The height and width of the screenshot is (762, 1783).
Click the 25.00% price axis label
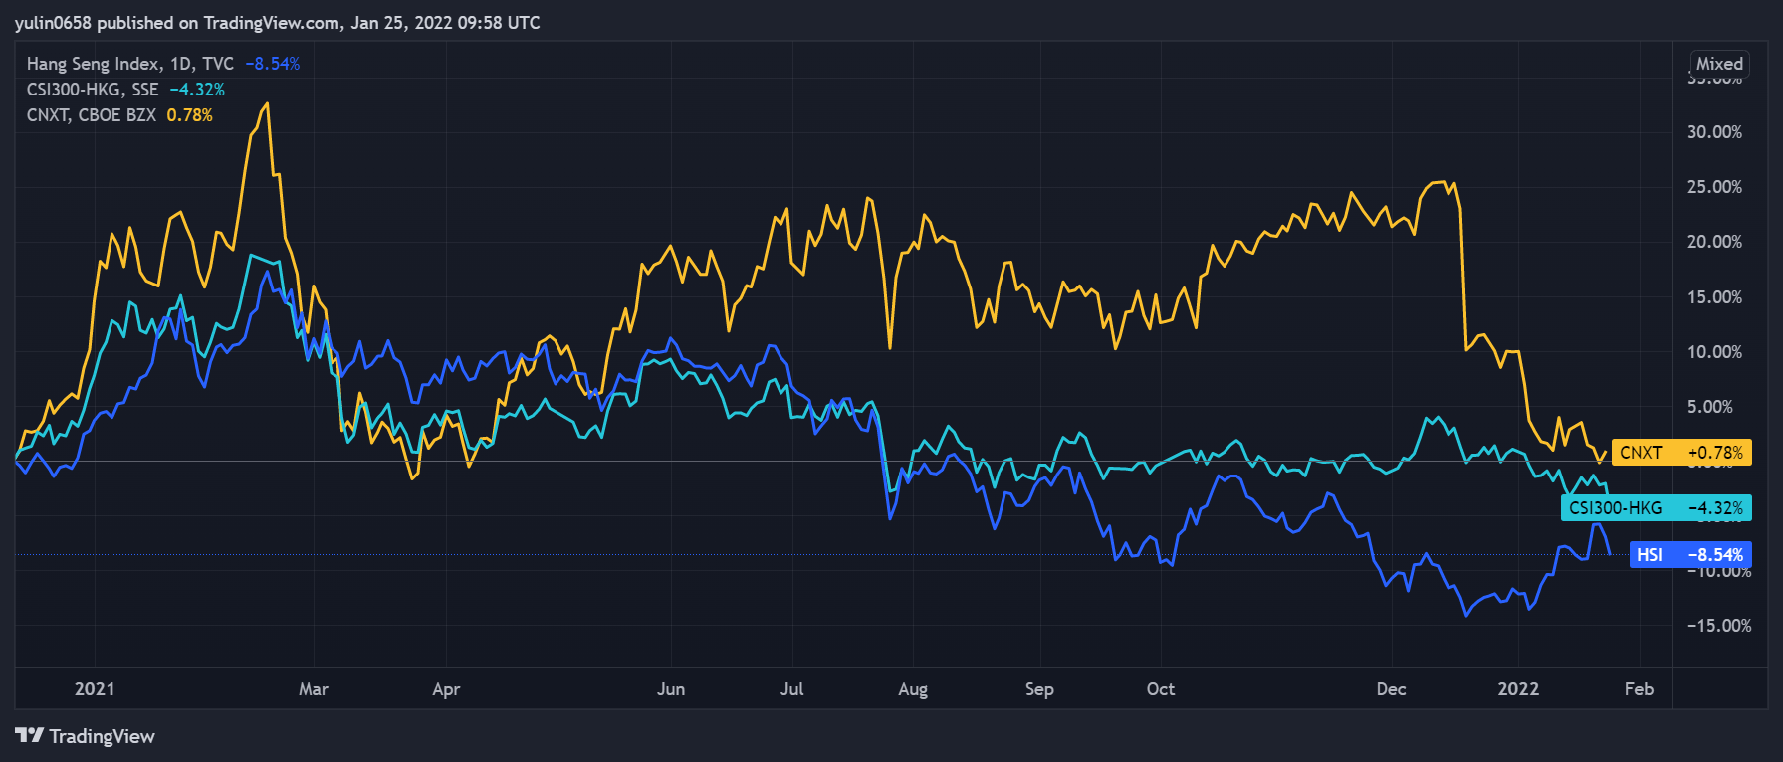coord(1714,187)
